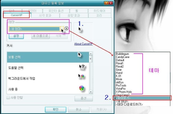The height and width of the screenshot is (114, 173).
Task: Open the About CursorXP link
Action: [x=83, y=44]
